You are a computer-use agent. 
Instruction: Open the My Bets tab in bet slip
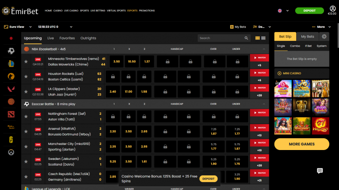coord(307,37)
